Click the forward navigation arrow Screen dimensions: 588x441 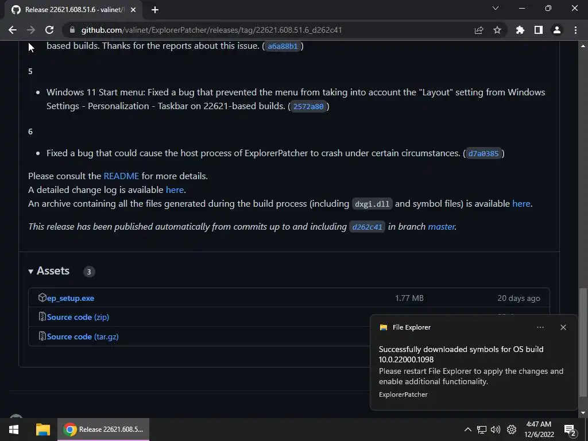tap(31, 30)
